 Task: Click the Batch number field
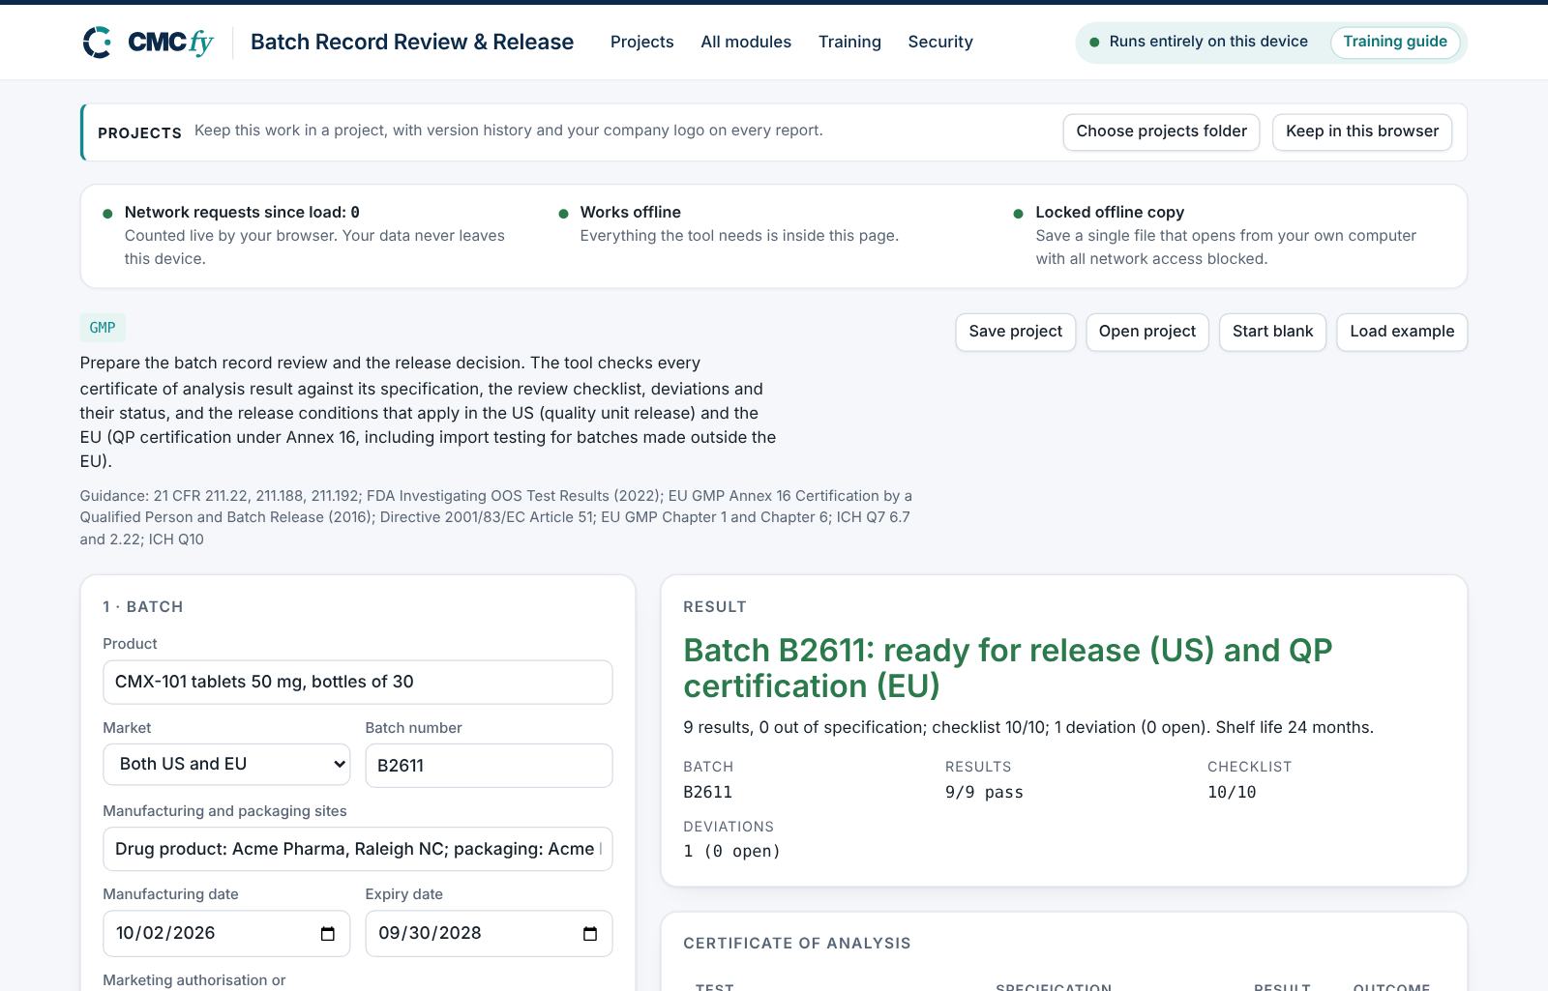(489, 765)
